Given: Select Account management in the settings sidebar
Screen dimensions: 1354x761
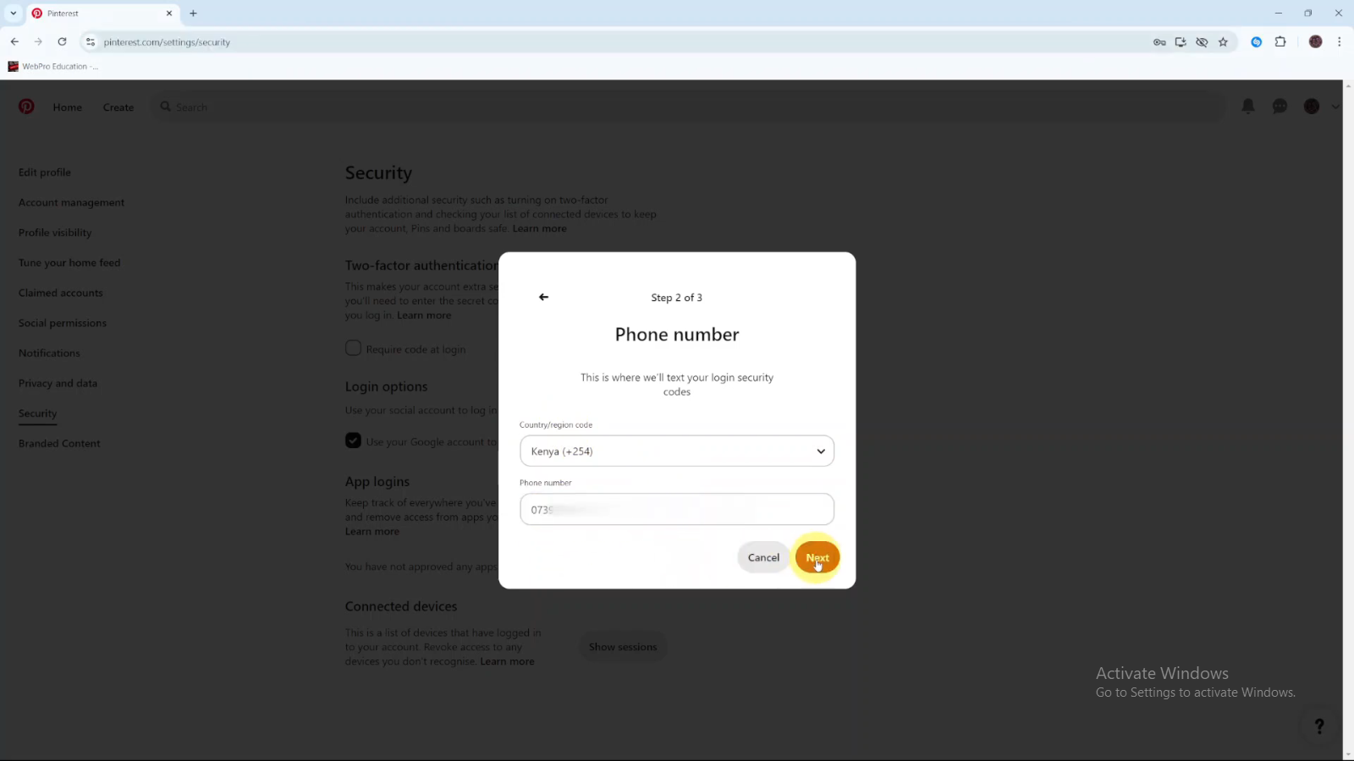Looking at the screenshot, I should pyautogui.click(x=71, y=202).
